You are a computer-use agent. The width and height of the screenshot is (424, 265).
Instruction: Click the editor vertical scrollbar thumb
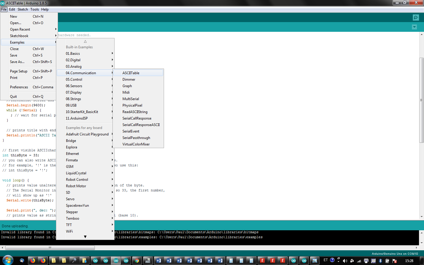pos(421,100)
